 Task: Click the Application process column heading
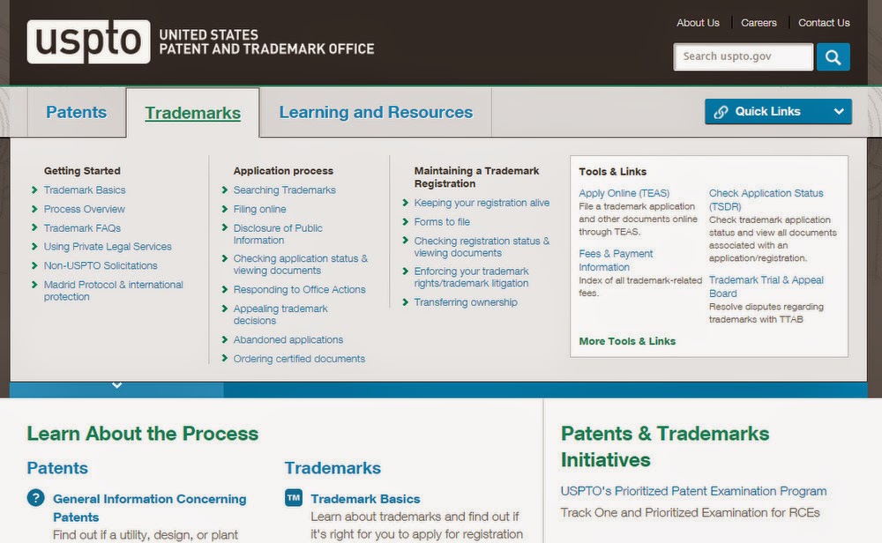pyautogui.click(x=283, y=170)
